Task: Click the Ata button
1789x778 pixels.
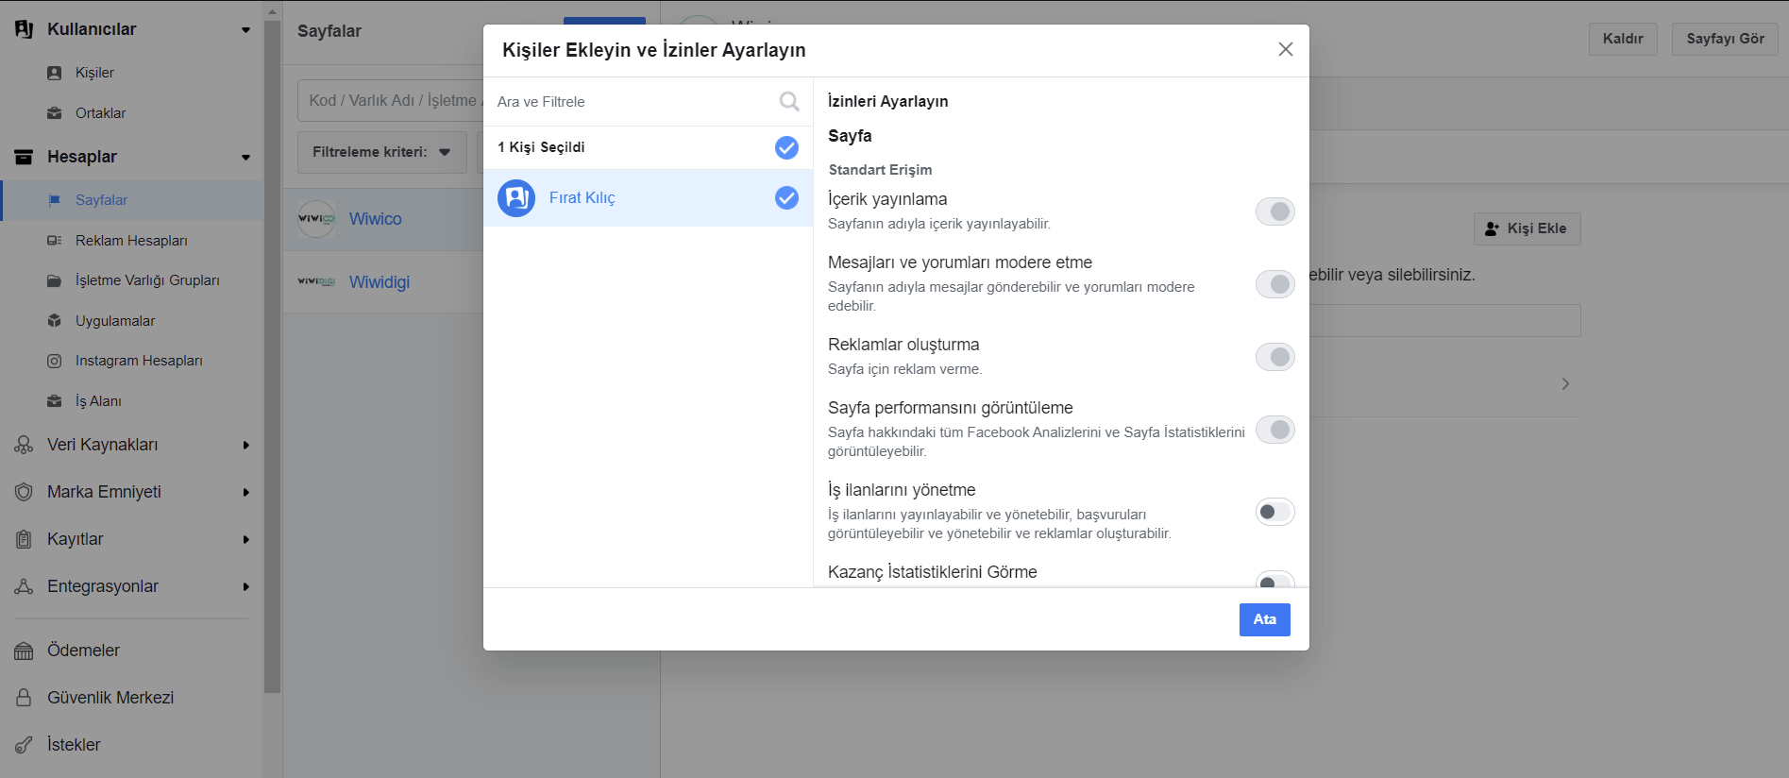Action: click(x=1264, y=619)
